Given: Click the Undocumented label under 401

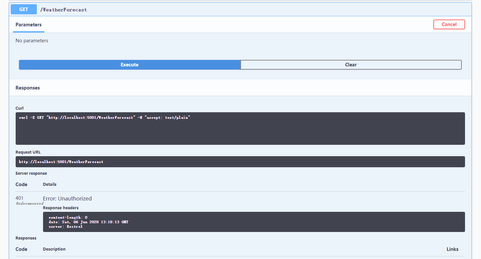Looking at the screenshot, I should [x=30, y=203].
